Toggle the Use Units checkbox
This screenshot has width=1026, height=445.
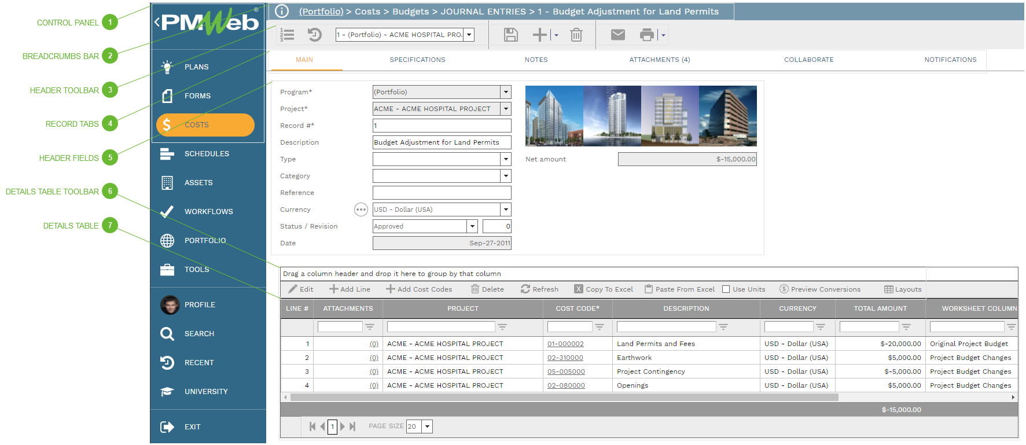(x=726, y=289)
